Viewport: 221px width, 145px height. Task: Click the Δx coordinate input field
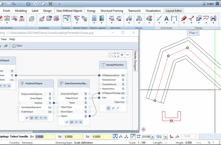[45, 137]
